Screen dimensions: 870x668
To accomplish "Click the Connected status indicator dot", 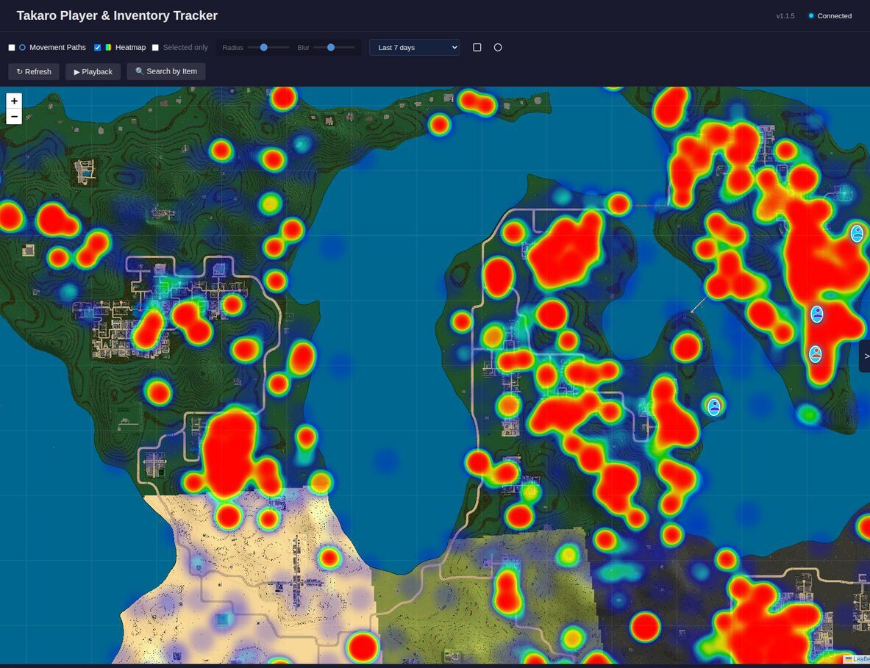I will click(810, 15).
